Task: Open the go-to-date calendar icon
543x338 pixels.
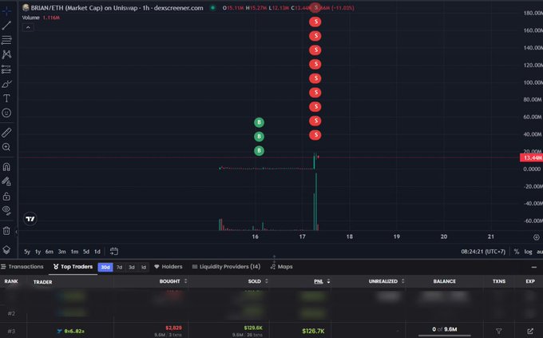Action: pyautogui.click(x=114, y=251)
